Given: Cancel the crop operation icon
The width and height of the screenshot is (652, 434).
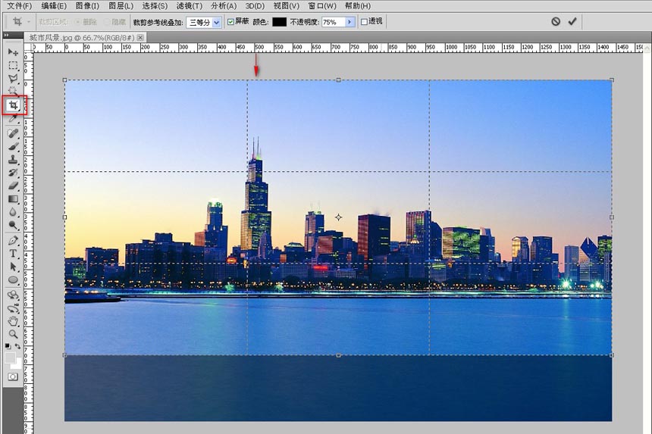Looking at the screenshot, I should 556,22.
